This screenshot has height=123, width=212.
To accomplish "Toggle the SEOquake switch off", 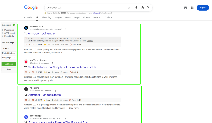I will (x=14, y=25).
